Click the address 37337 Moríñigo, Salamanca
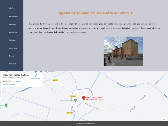Image resolution: width=168 pixels, height=126 pixels. tap(13, 78)
